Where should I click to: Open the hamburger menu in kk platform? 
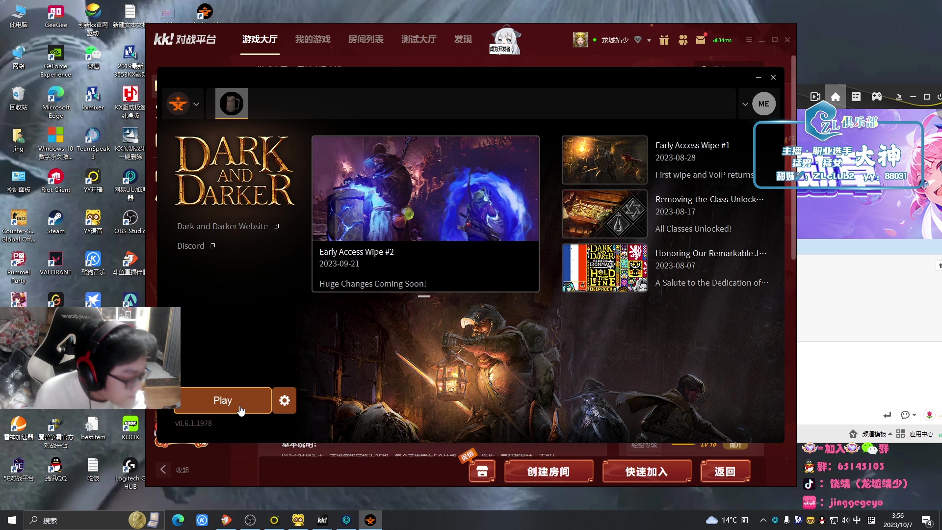point(749,40)
